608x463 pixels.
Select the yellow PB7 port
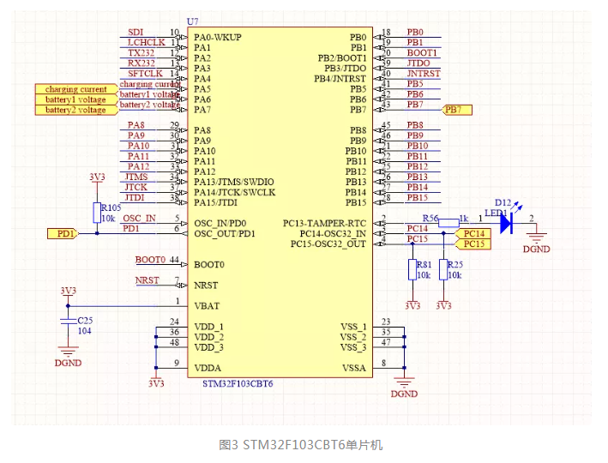457,110
